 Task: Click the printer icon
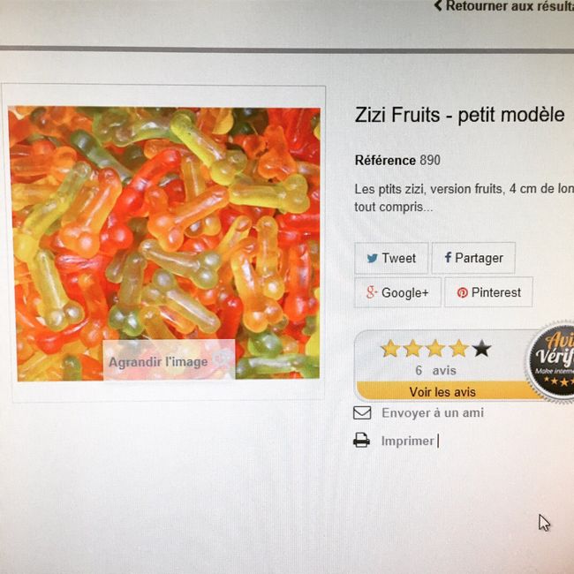361,440
